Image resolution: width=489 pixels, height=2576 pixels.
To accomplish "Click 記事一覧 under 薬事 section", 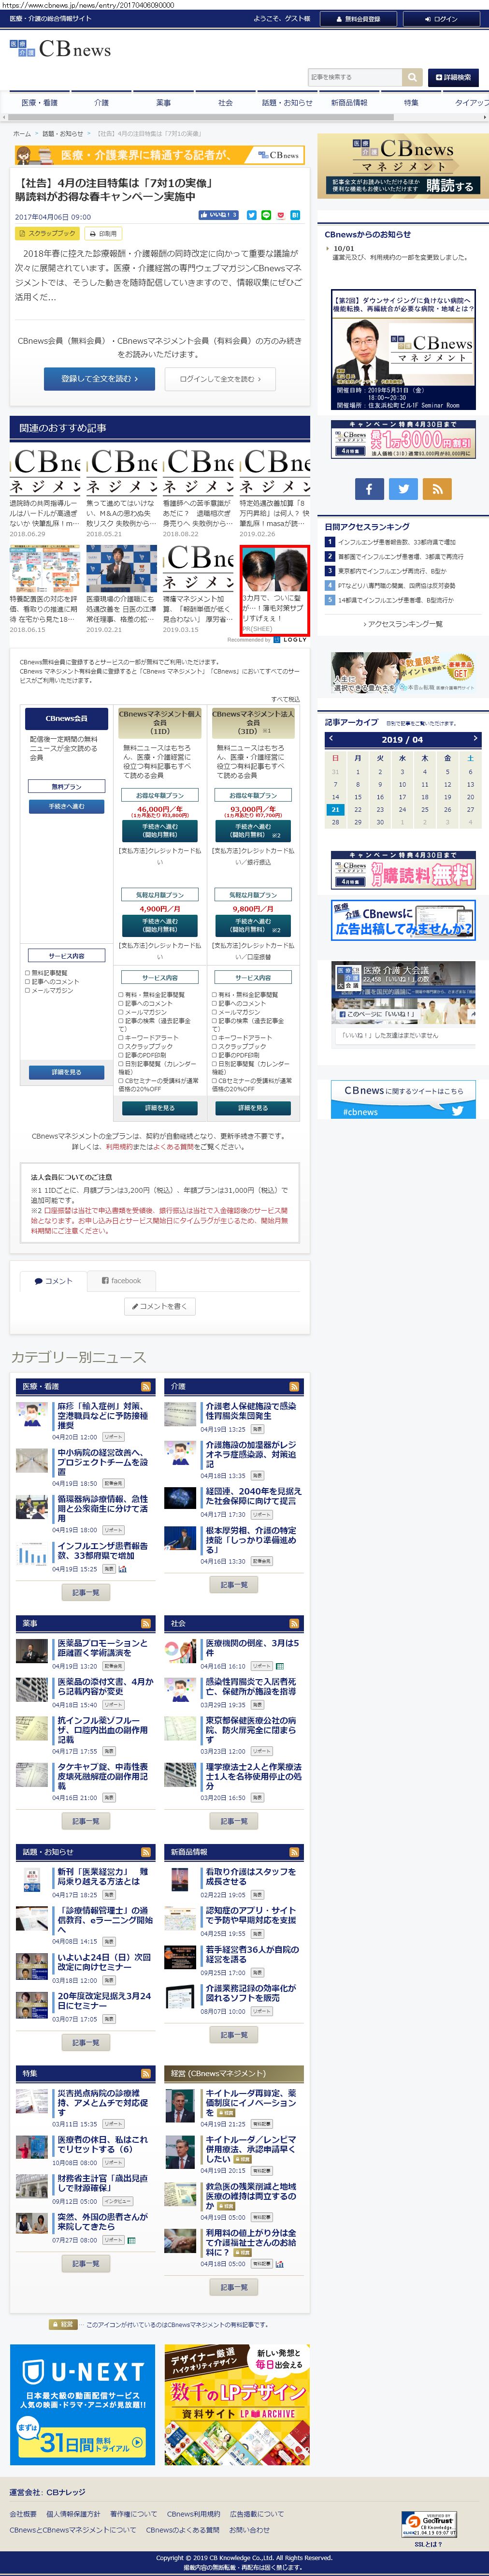I will tap(86, 1821).
